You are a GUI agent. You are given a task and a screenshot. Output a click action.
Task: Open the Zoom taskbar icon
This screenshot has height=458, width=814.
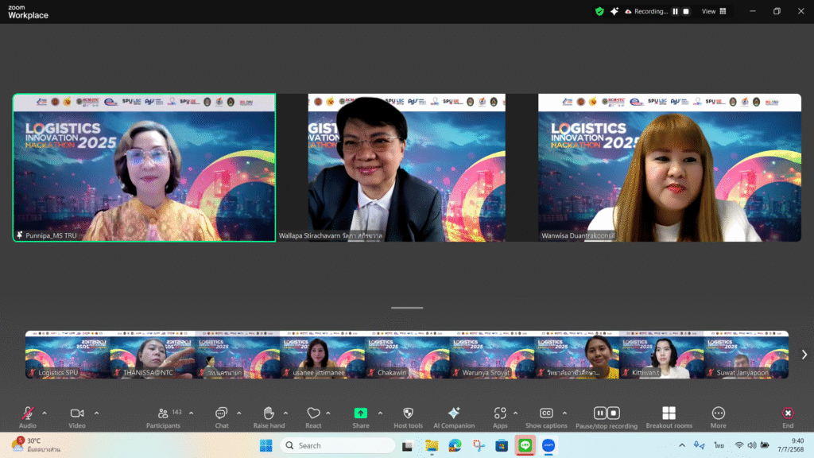[548, 445]
